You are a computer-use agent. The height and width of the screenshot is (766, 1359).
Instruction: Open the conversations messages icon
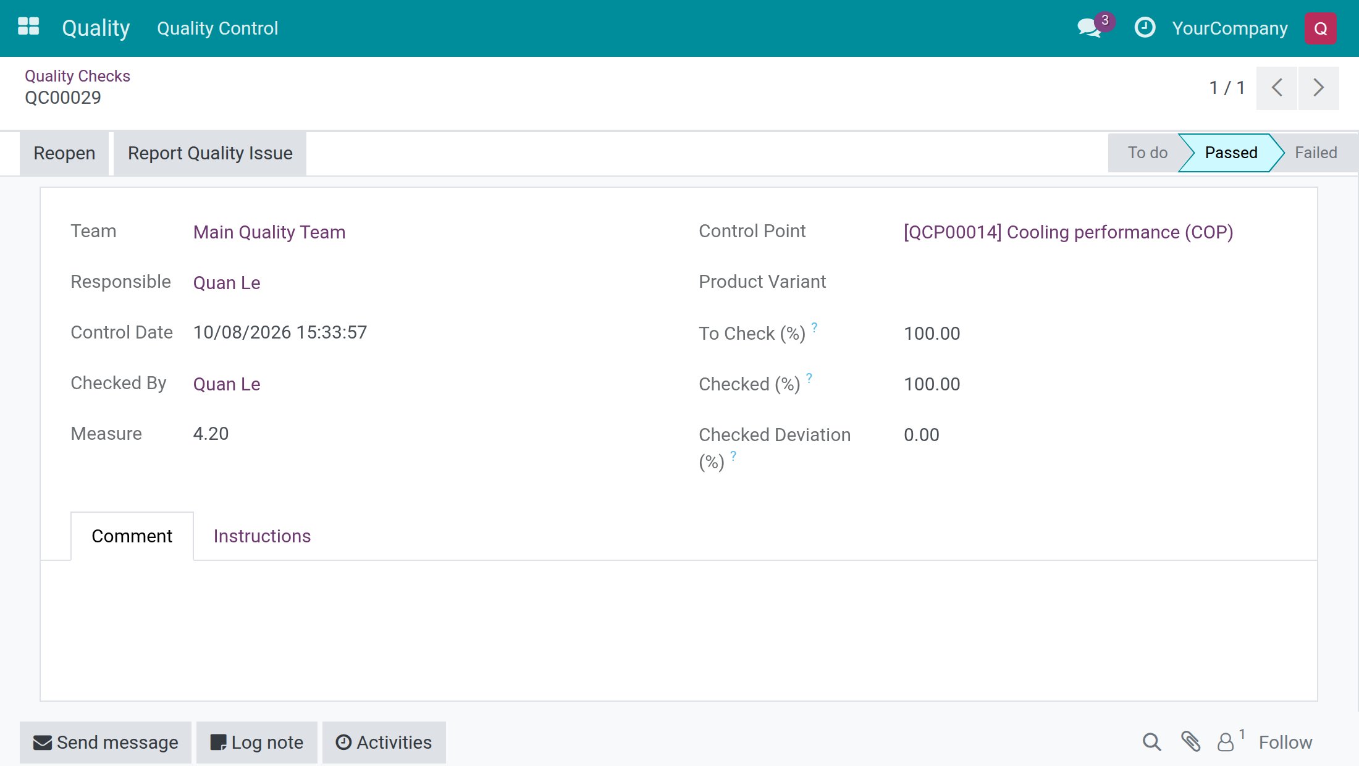tap(1090, 28)
